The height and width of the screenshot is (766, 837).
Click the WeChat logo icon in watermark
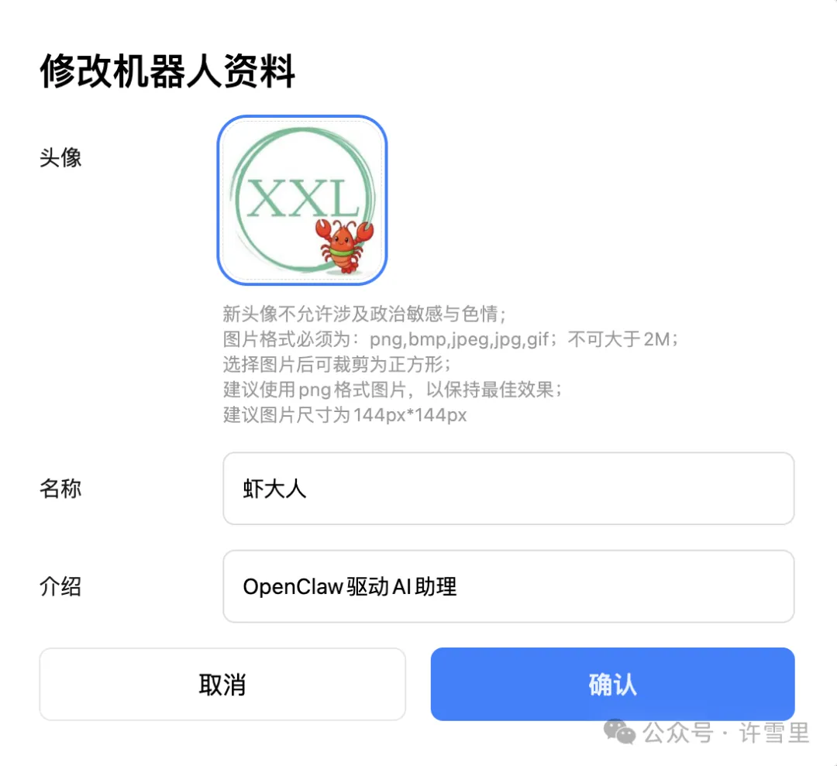(619, 731)
